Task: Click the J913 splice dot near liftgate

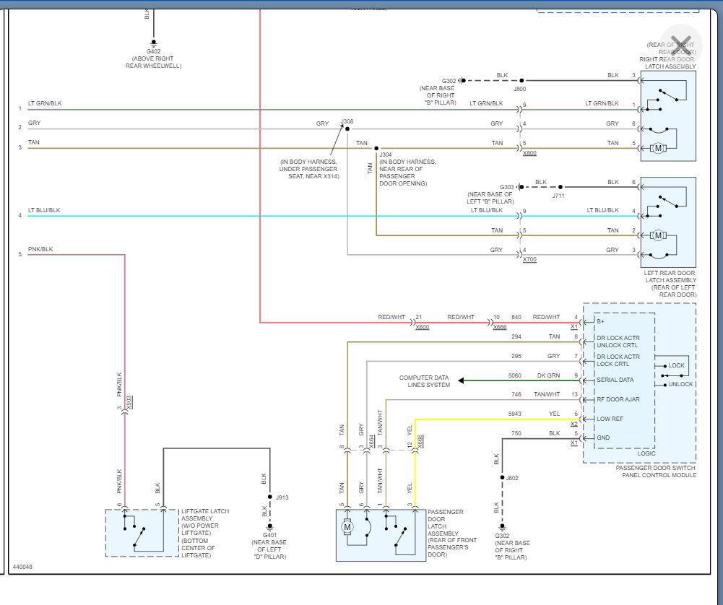Action: pyautogui.click(x=269, y=497)
